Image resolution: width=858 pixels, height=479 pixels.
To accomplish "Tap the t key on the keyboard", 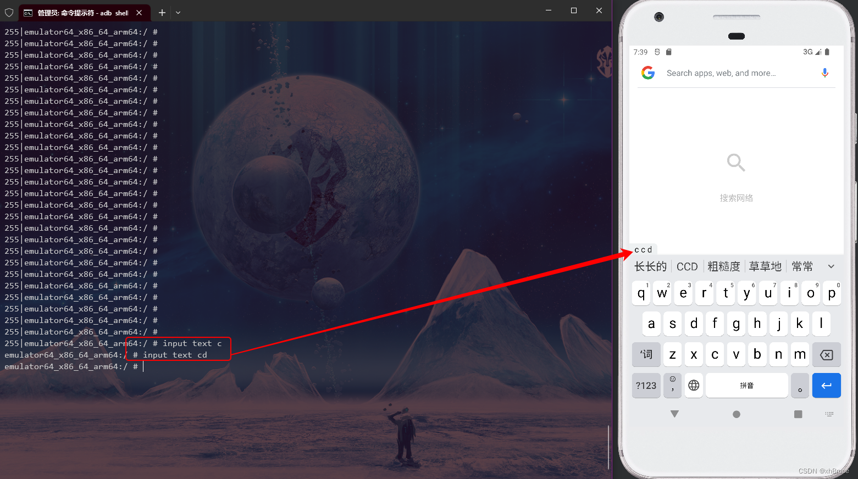I will click(726, 293).
